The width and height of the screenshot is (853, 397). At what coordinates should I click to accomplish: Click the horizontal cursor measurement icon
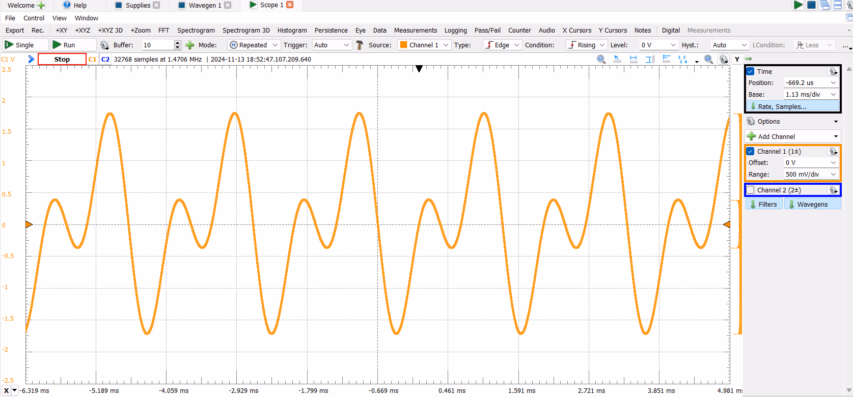[634, 60]
